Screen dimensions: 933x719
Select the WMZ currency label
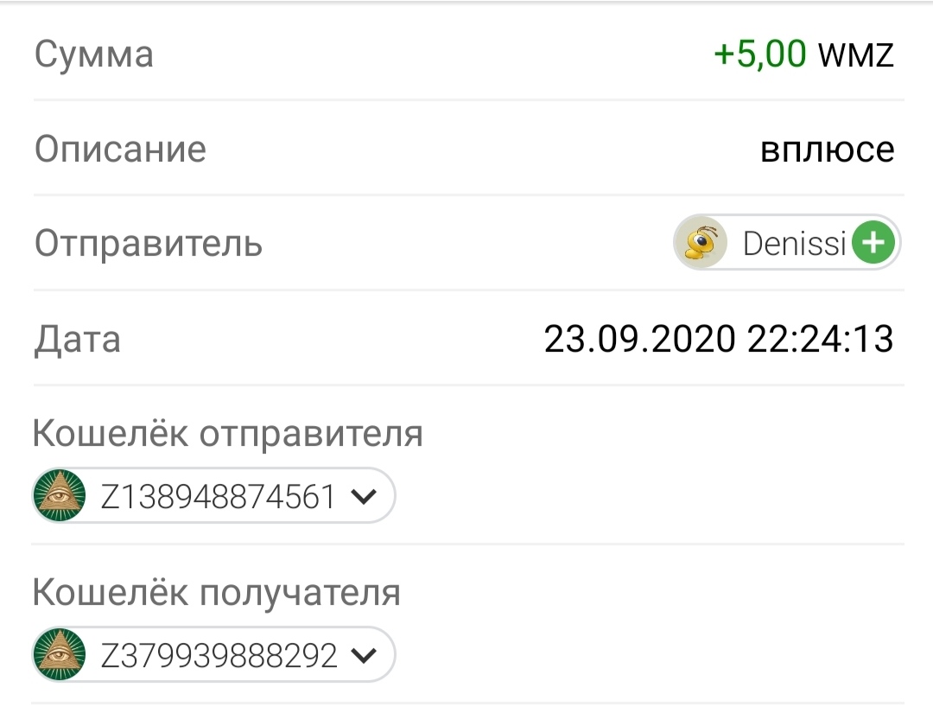click(856, 54)
